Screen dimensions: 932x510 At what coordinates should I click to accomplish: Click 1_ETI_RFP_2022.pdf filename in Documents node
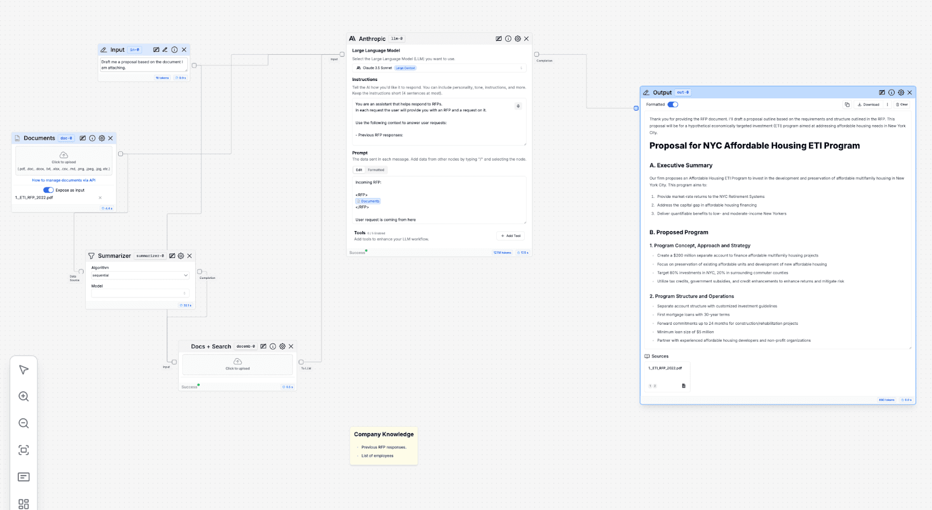[34, 198]
